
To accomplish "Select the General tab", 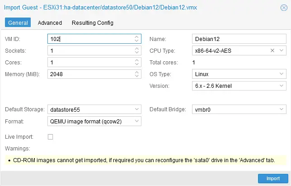I will [x=18, y=23].
